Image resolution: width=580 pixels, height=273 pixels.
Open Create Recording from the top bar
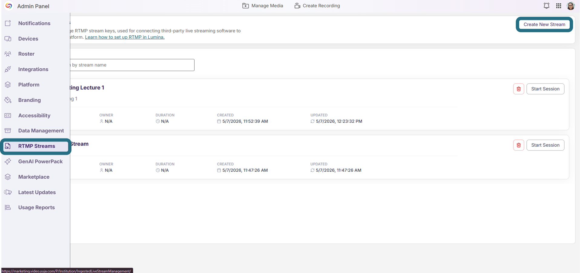(x=317, y=6)
